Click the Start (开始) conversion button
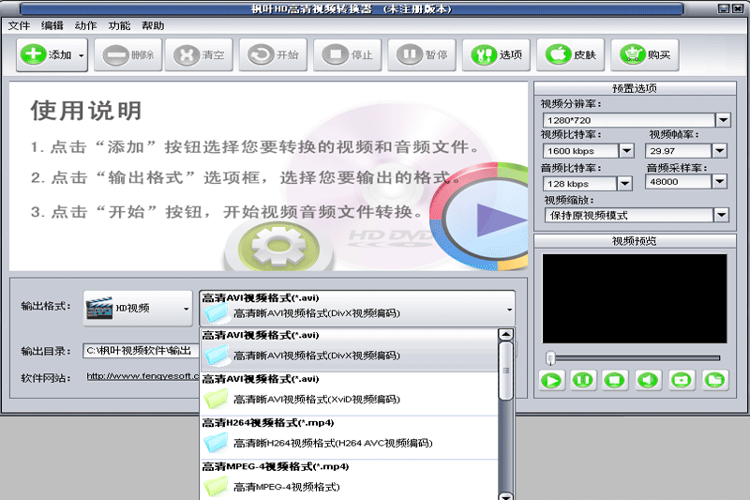This screenshot has height=500, width=750. [273, 55]
